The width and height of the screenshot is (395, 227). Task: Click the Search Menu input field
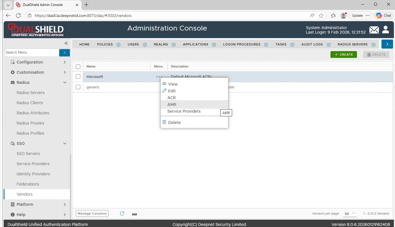(x=32, y=53)
